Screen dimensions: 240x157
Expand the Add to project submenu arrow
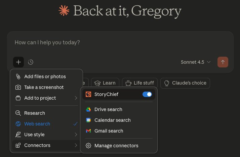76,98
